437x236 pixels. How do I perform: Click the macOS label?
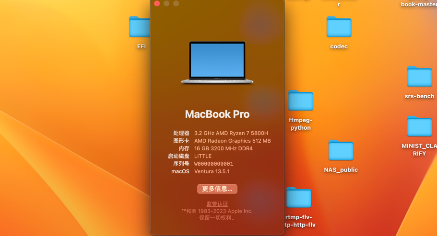[180, 171]
